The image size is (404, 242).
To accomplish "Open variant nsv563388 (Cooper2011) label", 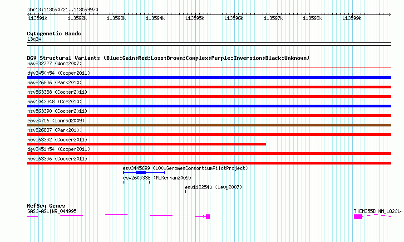I will 57,92.
